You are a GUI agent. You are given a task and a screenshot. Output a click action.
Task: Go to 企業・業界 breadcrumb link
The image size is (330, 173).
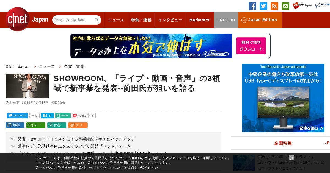point(74,66)
